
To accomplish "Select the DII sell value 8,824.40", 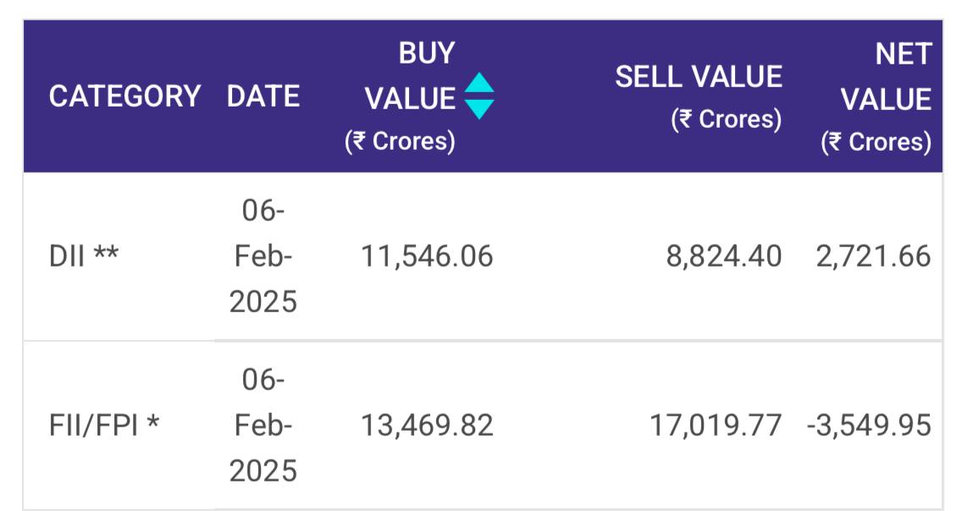I will [x=724, y=256].
